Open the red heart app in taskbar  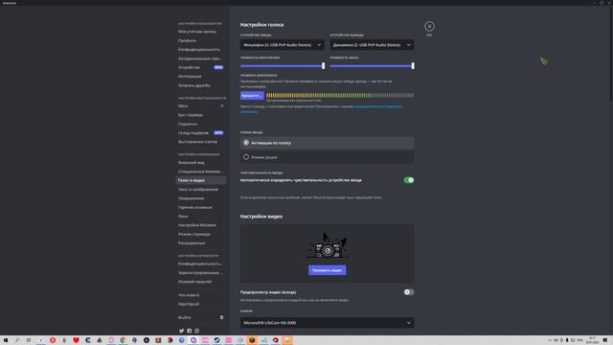[76, 340]
